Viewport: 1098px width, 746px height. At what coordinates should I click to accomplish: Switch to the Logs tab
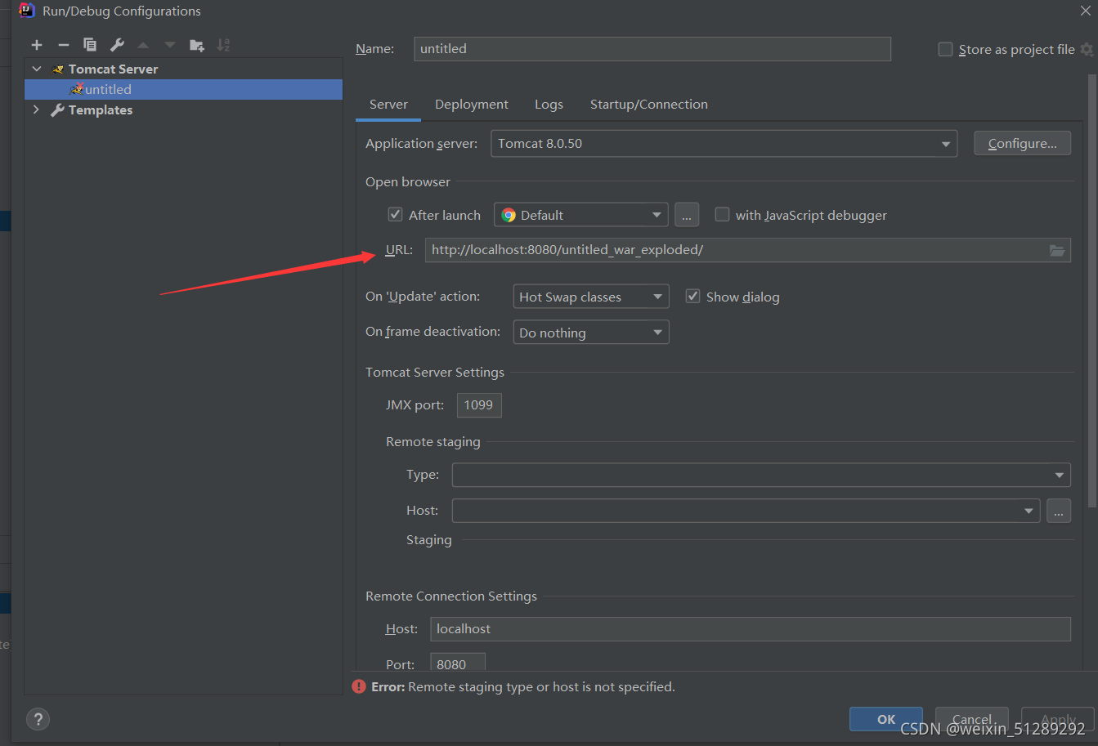[549, 105]
